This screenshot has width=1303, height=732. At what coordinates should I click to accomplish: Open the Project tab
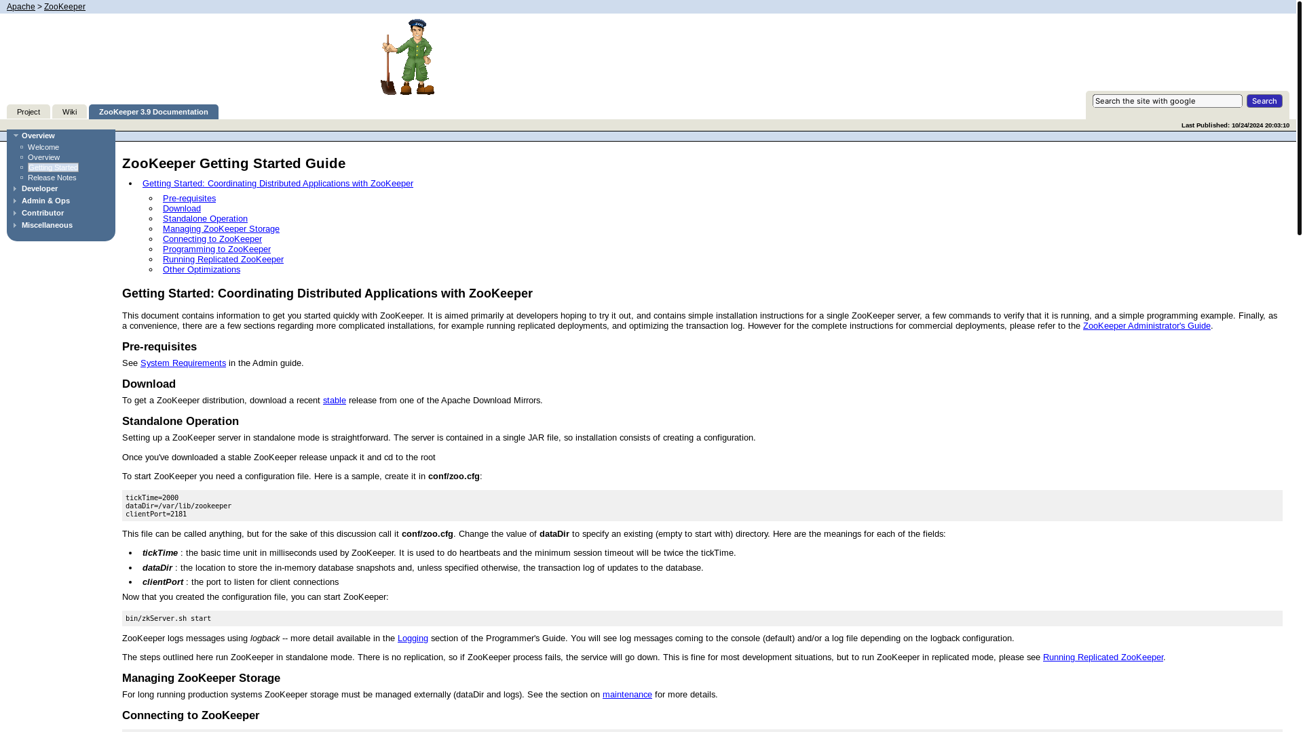[29, 112]
